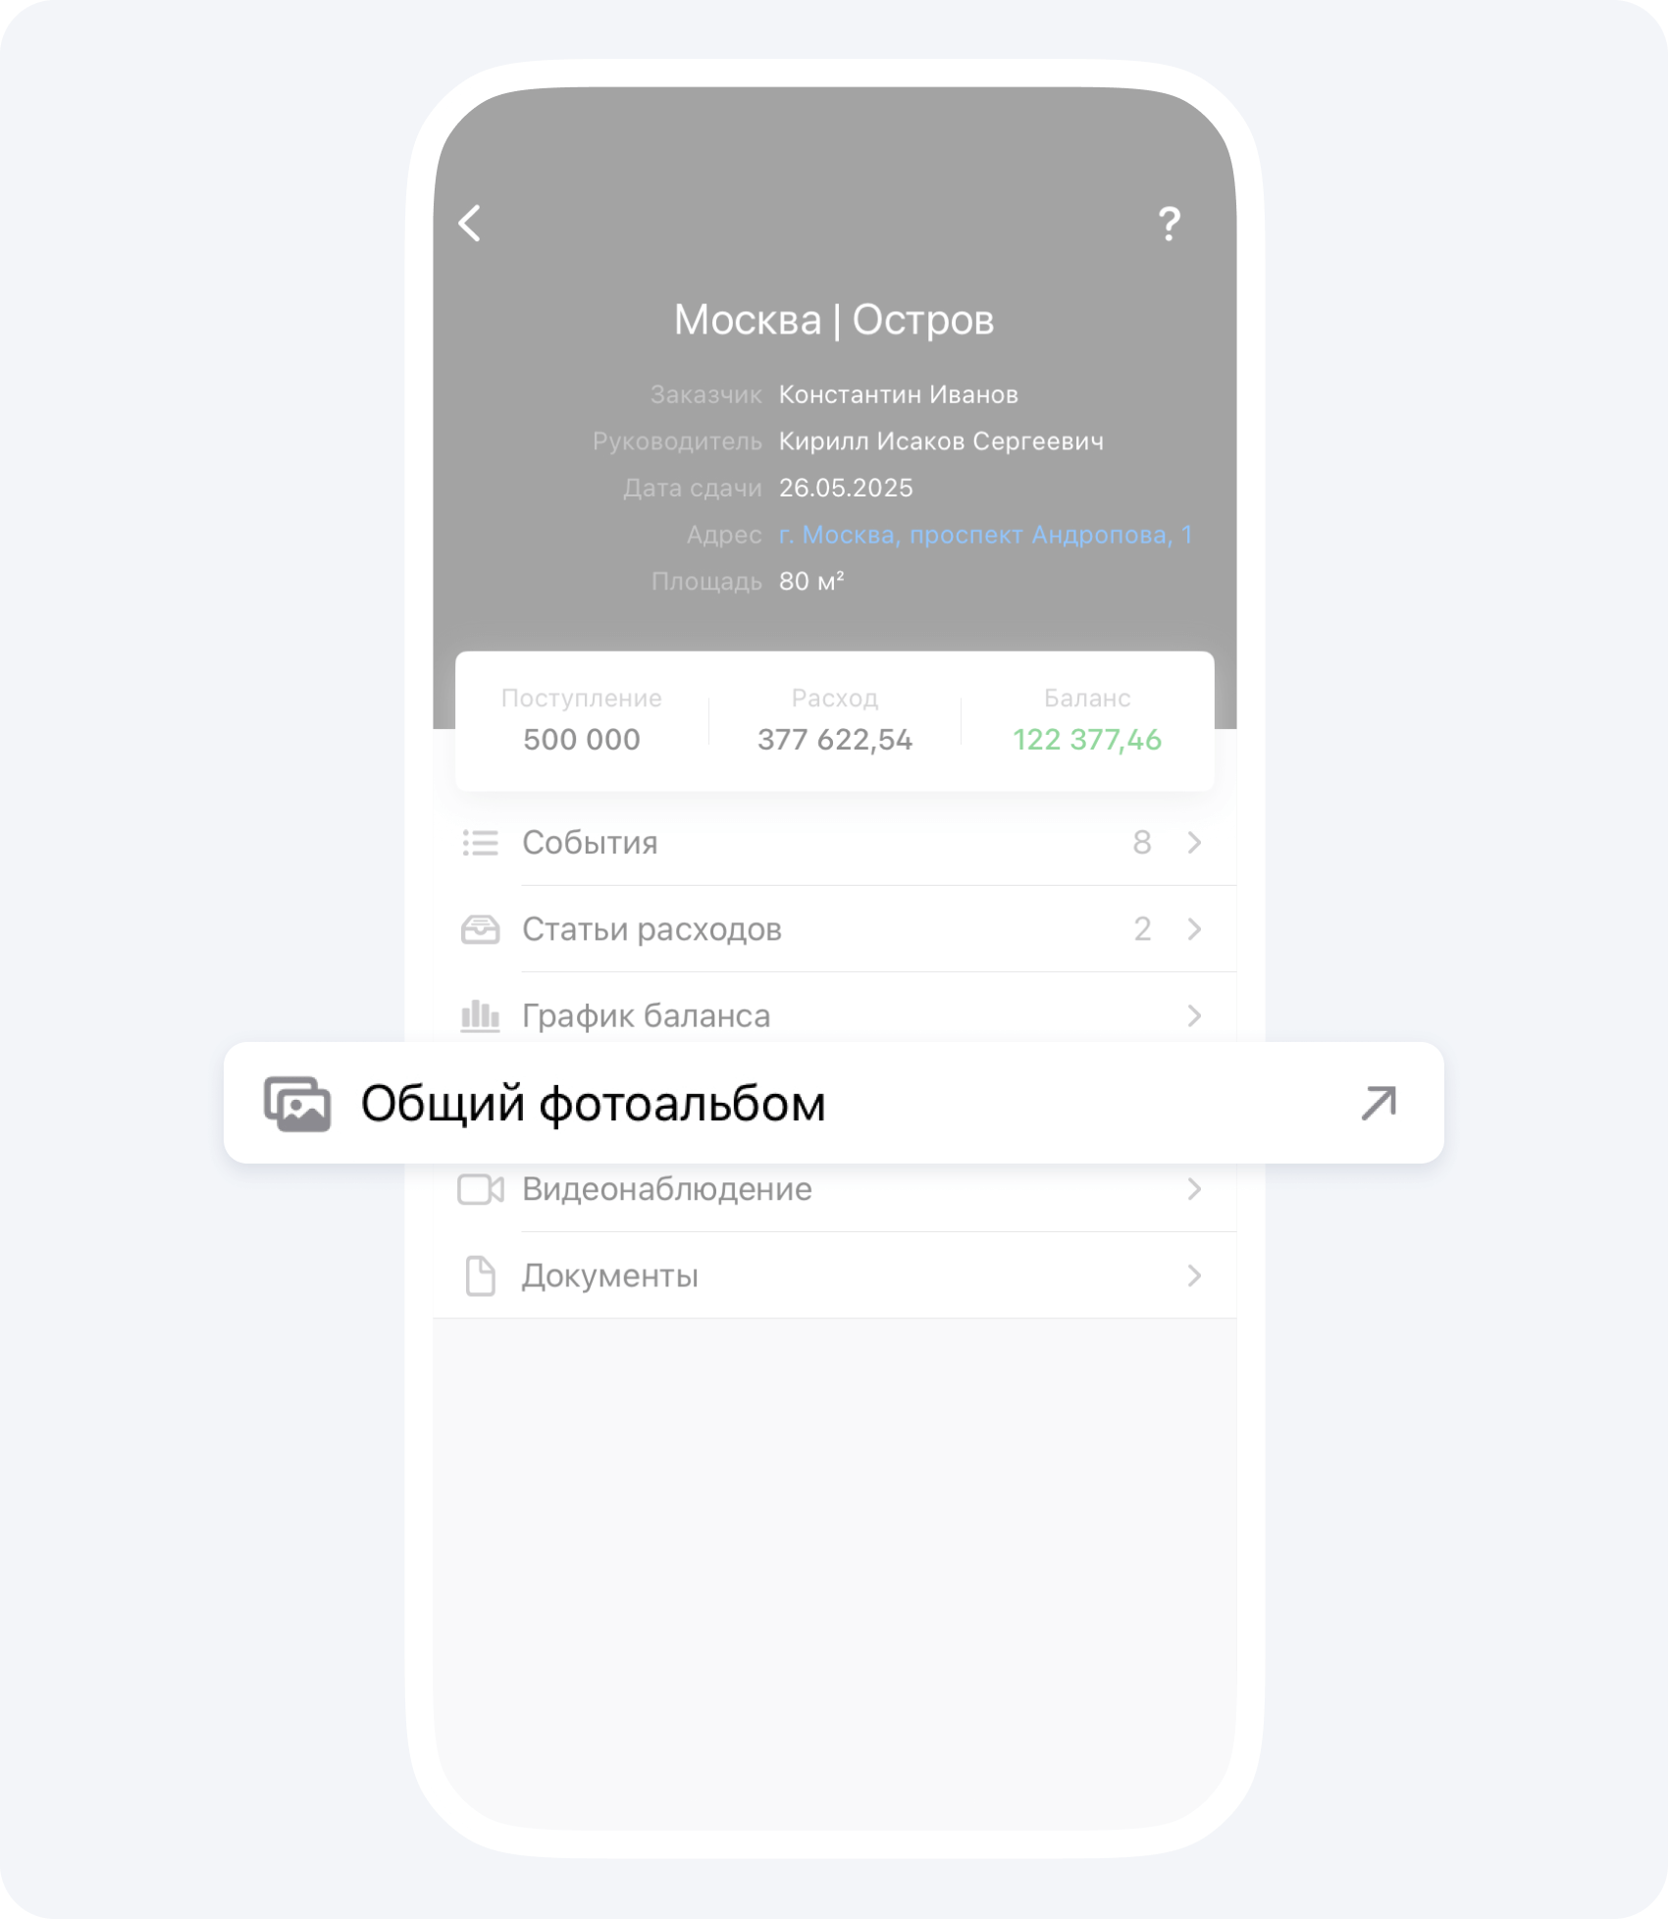The width and height of the screenshot is (1668, 1919).
Task: Tap the Статьи расходов tray icon
Action: 480,929
